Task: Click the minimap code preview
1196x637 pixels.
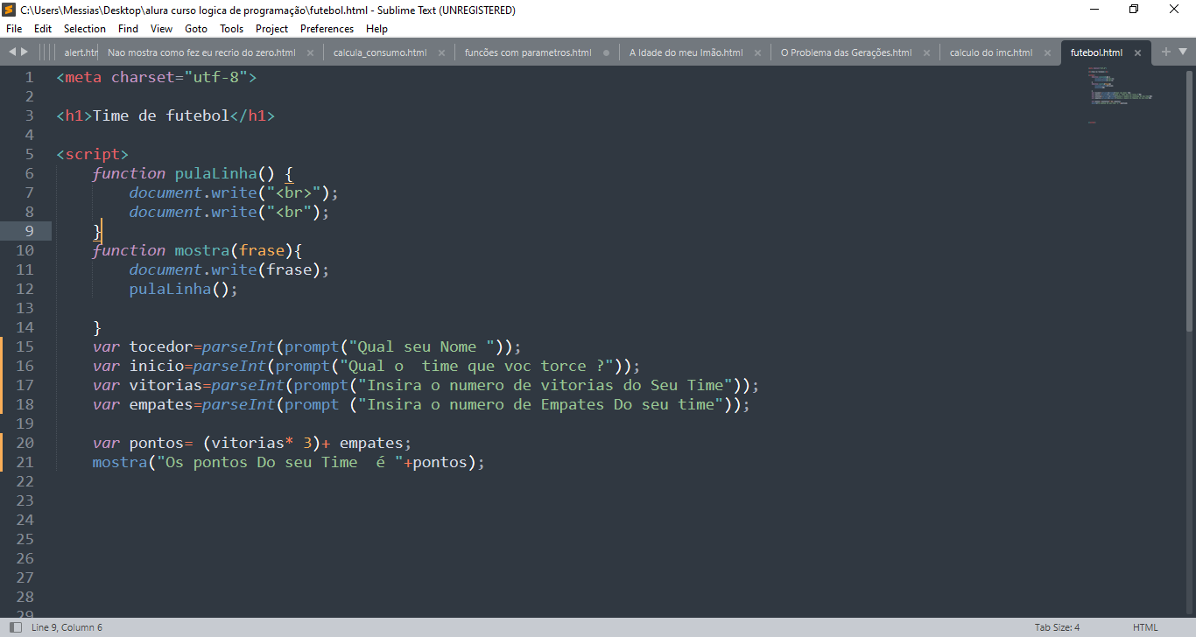Action: 1120,94
